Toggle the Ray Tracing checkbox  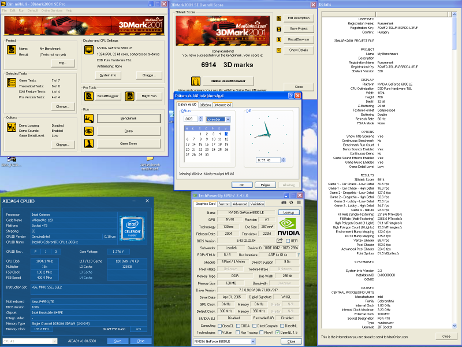[238, 333]
